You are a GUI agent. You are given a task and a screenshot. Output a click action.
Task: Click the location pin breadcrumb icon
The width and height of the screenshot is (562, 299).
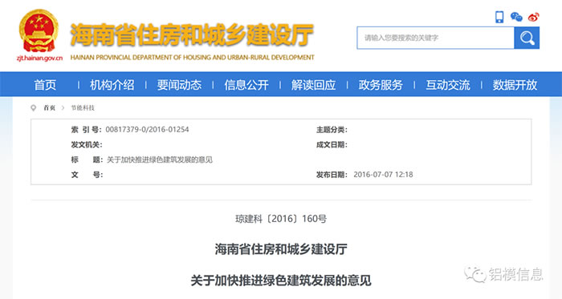[x=34, y=107]
